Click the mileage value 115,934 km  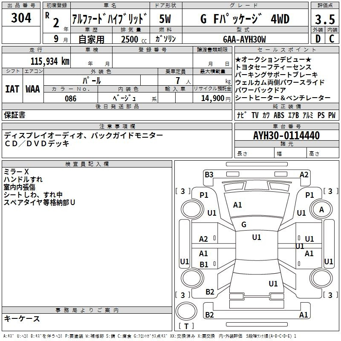(x=50, y=61)
